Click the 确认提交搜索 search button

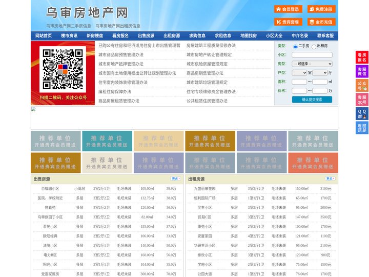click(x=312, y=100)
